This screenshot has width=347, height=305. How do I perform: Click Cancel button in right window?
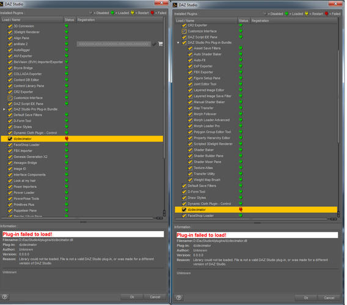tap(329, 298)
